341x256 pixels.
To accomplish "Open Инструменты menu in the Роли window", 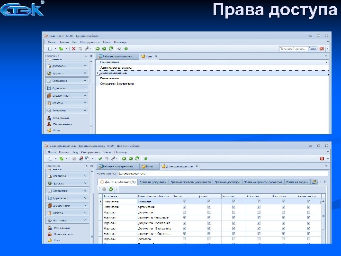I will click(x=90, y=42).
